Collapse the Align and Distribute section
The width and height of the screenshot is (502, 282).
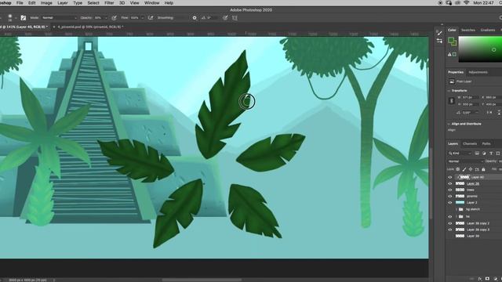449,124
